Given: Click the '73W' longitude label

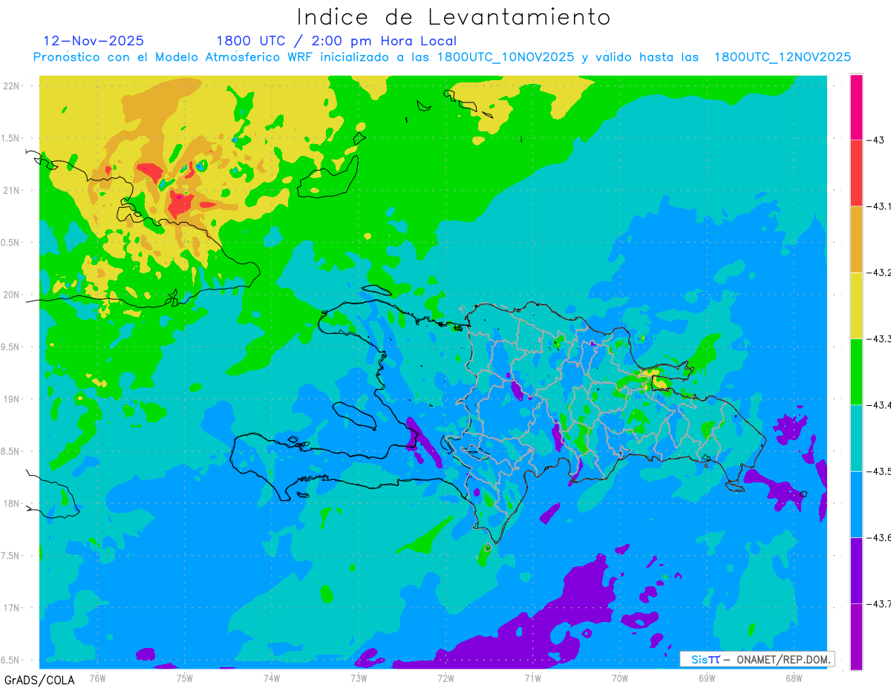Looking at the screenshot, I should [x=359, y=678].
